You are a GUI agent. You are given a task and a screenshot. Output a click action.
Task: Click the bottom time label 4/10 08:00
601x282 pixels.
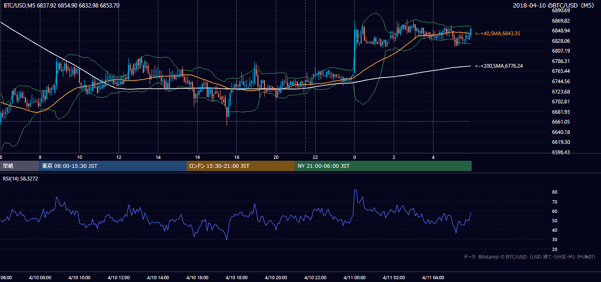coord(40,278)
